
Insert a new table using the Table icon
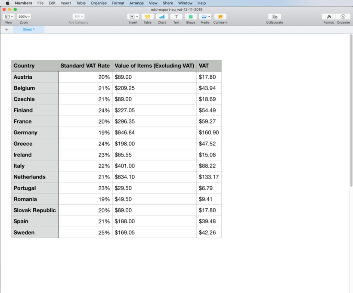coord(147,16)
